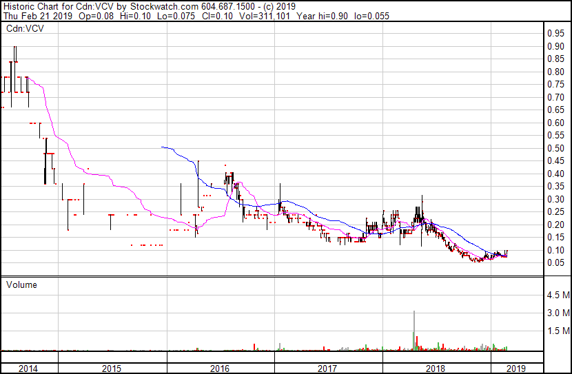This screenshot has height=374, width=572.
Task: Click the Stockwatch.com phone number 604.687.1500
Action: pyautogui.click(x=228, y=7)
